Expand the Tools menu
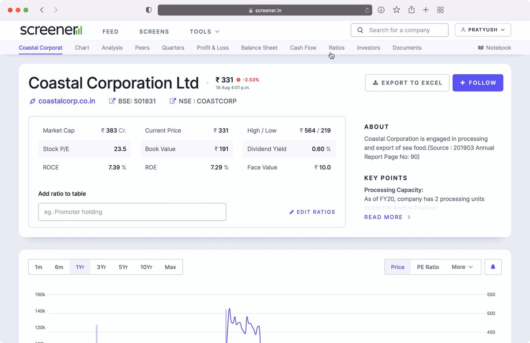Viewport: 530px width, 343px height. (204, 31)
